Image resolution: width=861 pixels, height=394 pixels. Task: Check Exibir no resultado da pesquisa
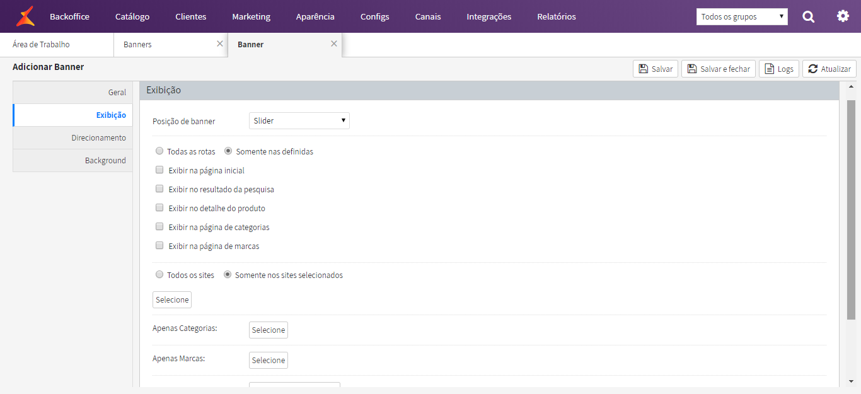(159, 189)
